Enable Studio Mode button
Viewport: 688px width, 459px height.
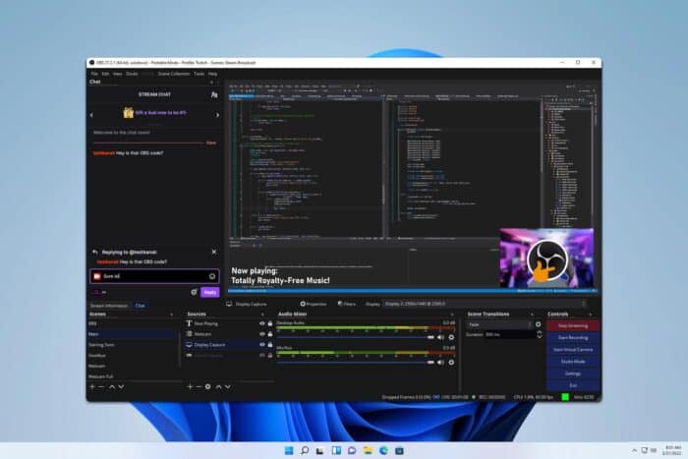(573, 361)
